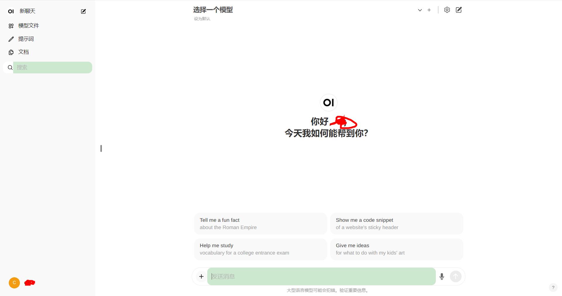This screenshot has width=562, height=296.
Task: Open 文档 in the sidebar
Action: pos(23,52)
